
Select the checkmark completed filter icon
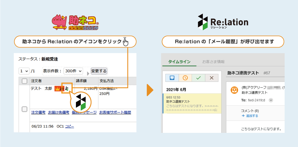click(x=198, y=78)
